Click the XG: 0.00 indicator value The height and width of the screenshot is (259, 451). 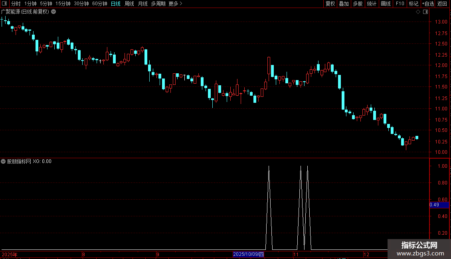click(x=42, y=161)
